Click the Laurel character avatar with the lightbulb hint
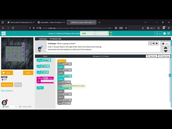This screenshot has height=129, width=172. coord(40,49)
